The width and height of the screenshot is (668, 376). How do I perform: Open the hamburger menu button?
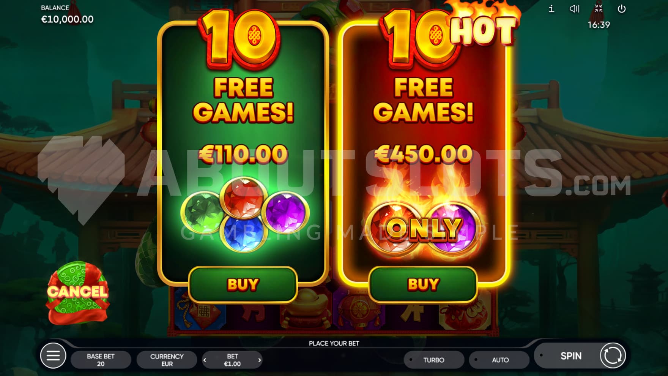pos(53,356)
